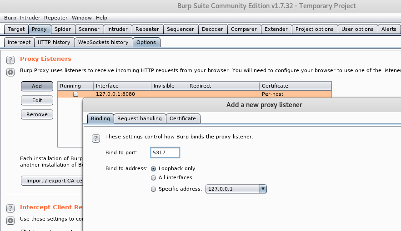Open the Proxy Options sub-tab

[146, 42]
